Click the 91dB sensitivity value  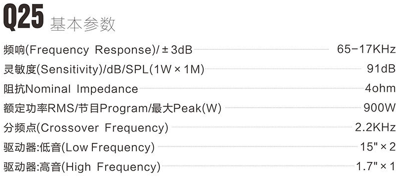[x=381, y=69]
